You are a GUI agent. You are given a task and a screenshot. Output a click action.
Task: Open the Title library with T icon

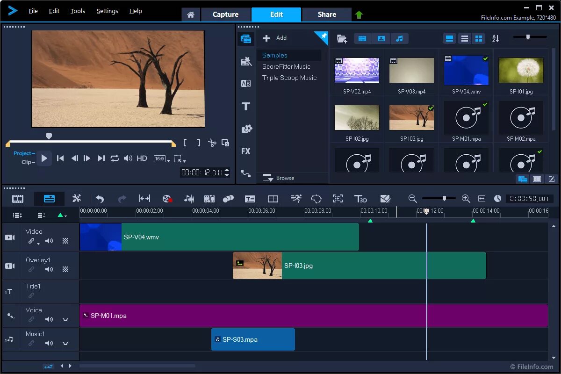[x=246, y=107]
